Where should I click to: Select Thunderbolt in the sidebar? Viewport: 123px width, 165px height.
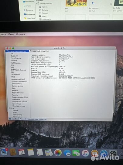coord(16,75)
